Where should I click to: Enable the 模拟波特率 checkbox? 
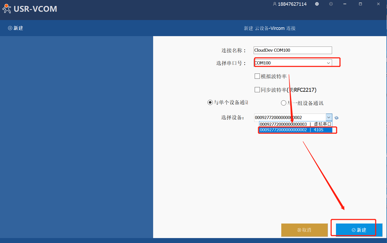coord(257,76)
